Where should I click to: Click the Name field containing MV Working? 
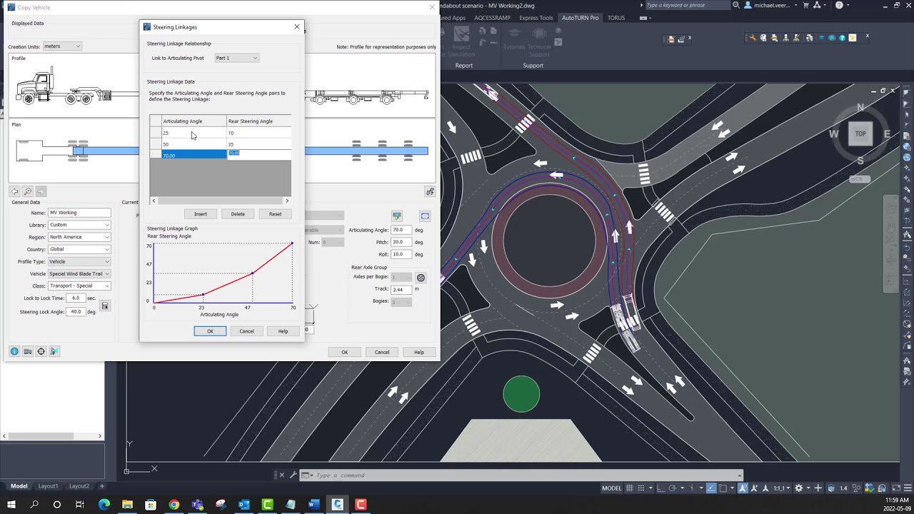[79, 213]
